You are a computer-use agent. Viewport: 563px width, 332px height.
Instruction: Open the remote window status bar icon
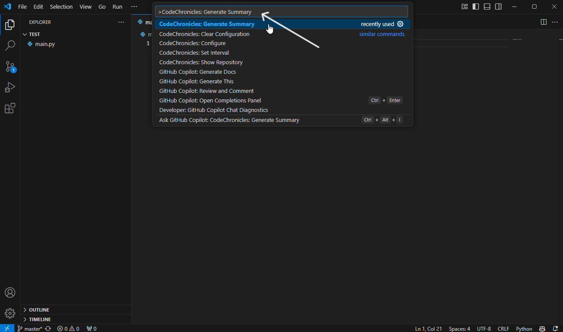[7, 329]
